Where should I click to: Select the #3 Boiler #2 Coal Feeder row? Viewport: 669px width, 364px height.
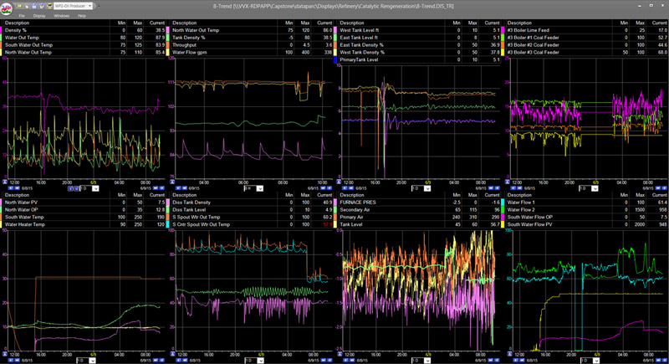tap(585, 45)
